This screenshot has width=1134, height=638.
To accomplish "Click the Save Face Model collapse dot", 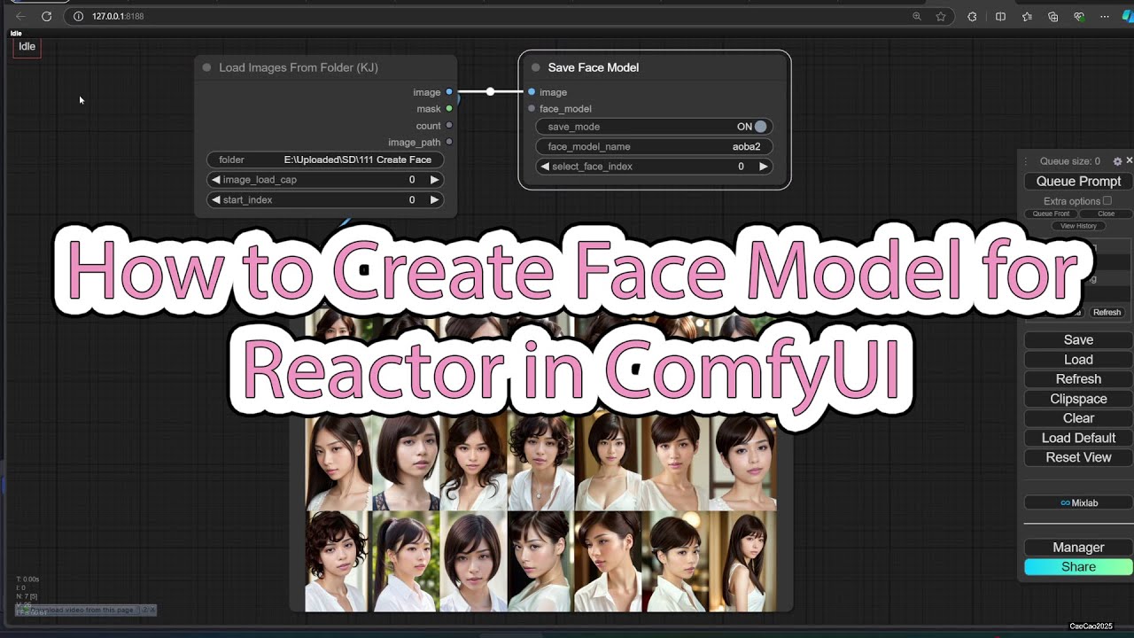I will 535,67.
